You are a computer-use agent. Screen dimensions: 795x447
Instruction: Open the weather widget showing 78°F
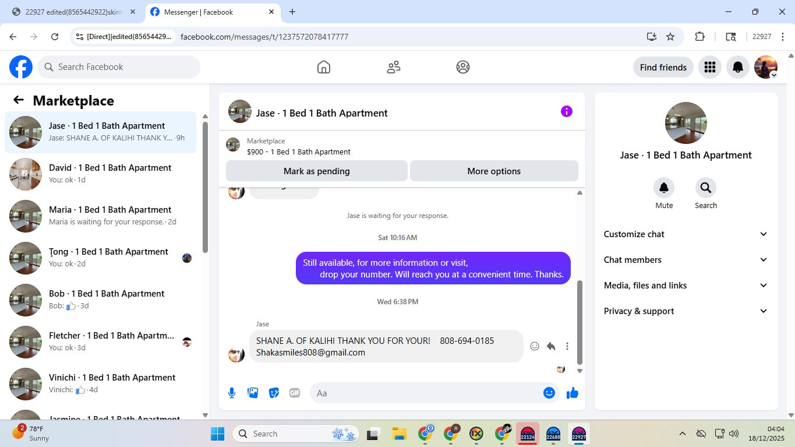click(x=31, y=433)
